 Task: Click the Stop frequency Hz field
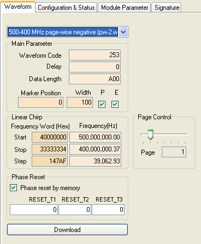tap(95, 149)
